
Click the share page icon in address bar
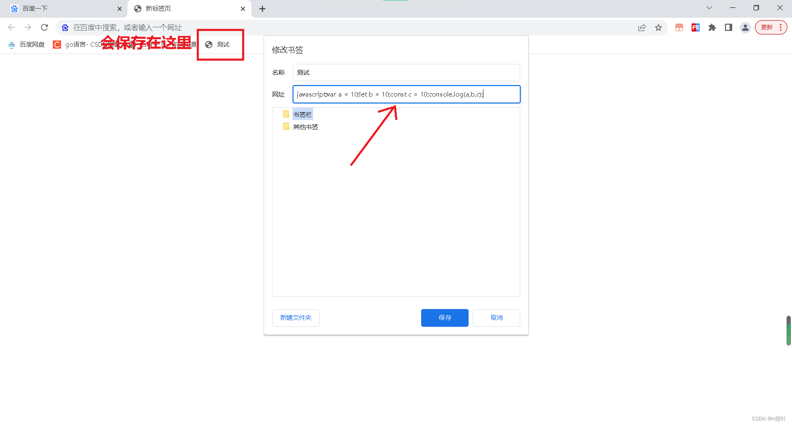pyautogui.click(x=642, y=28)
